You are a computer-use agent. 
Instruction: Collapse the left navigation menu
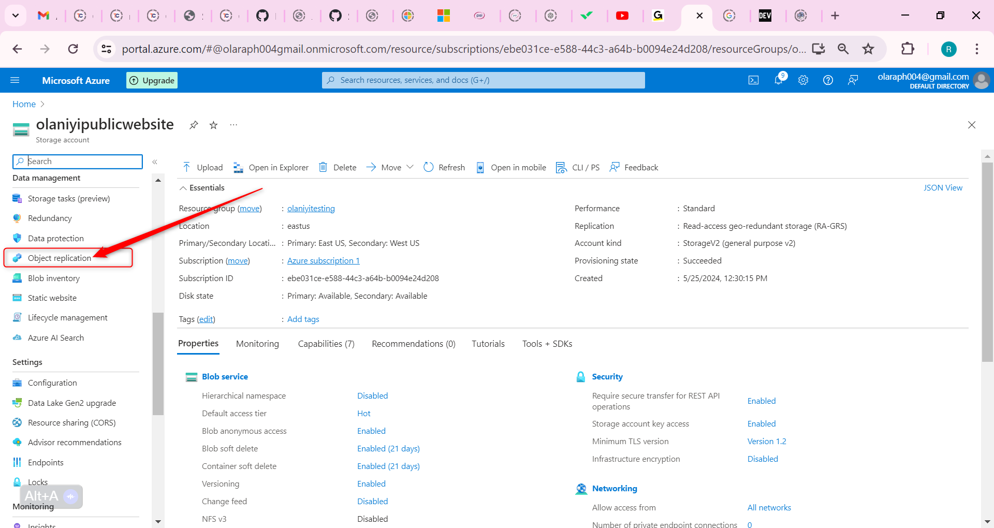[x=155, y=162]
